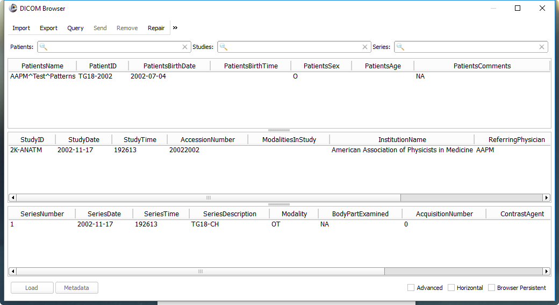The height and width of the screenshot is (305, 559).
Task: Clear the Patients search field
Action: pos(185,47)
